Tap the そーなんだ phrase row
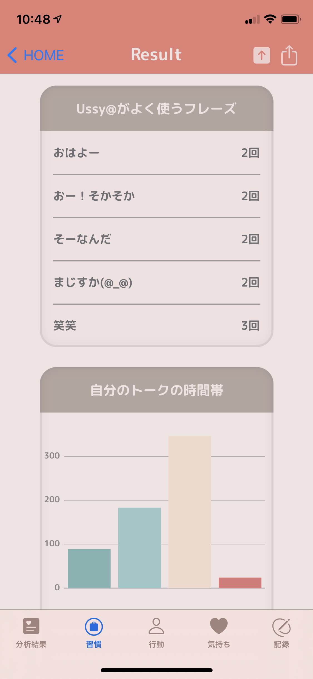The height and width of the screenshot is (679, 313). pyautogui.click(x=156, y=239)
